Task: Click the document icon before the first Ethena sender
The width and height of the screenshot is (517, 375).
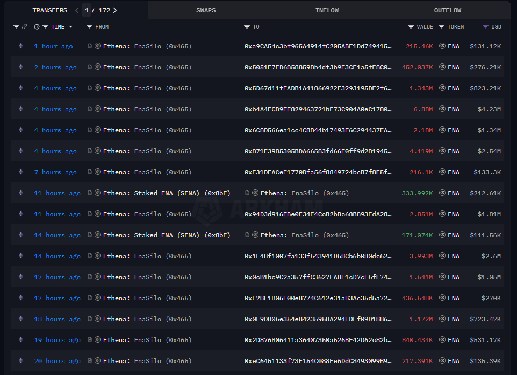Action: [x=90, y=46]
